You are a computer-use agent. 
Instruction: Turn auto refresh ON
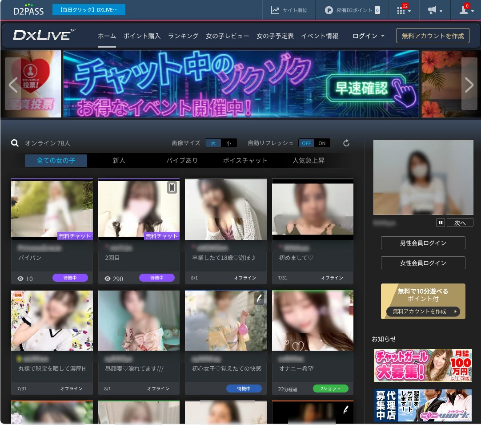(x=322, y=143)
